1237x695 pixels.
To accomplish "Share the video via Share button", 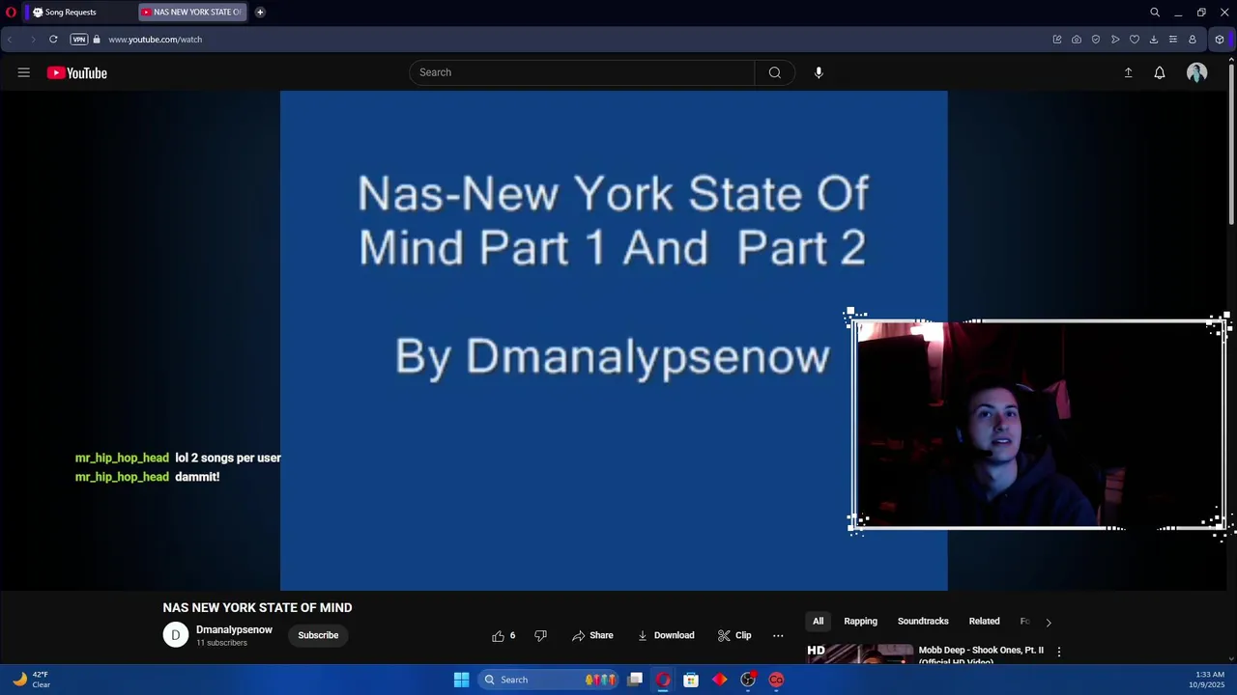I will [592, 635].
